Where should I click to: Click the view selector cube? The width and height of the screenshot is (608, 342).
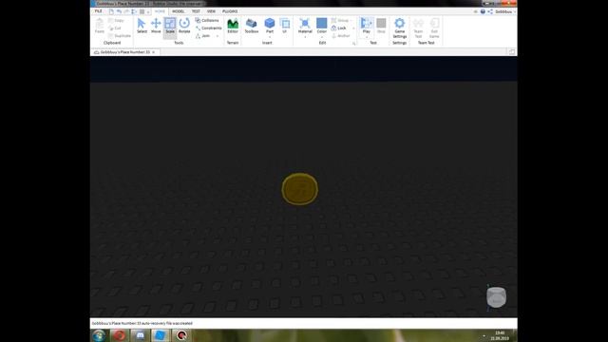(x=496, y=297)
